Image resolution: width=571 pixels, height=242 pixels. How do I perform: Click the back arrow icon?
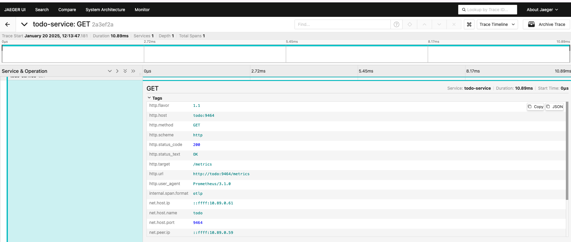8,24
